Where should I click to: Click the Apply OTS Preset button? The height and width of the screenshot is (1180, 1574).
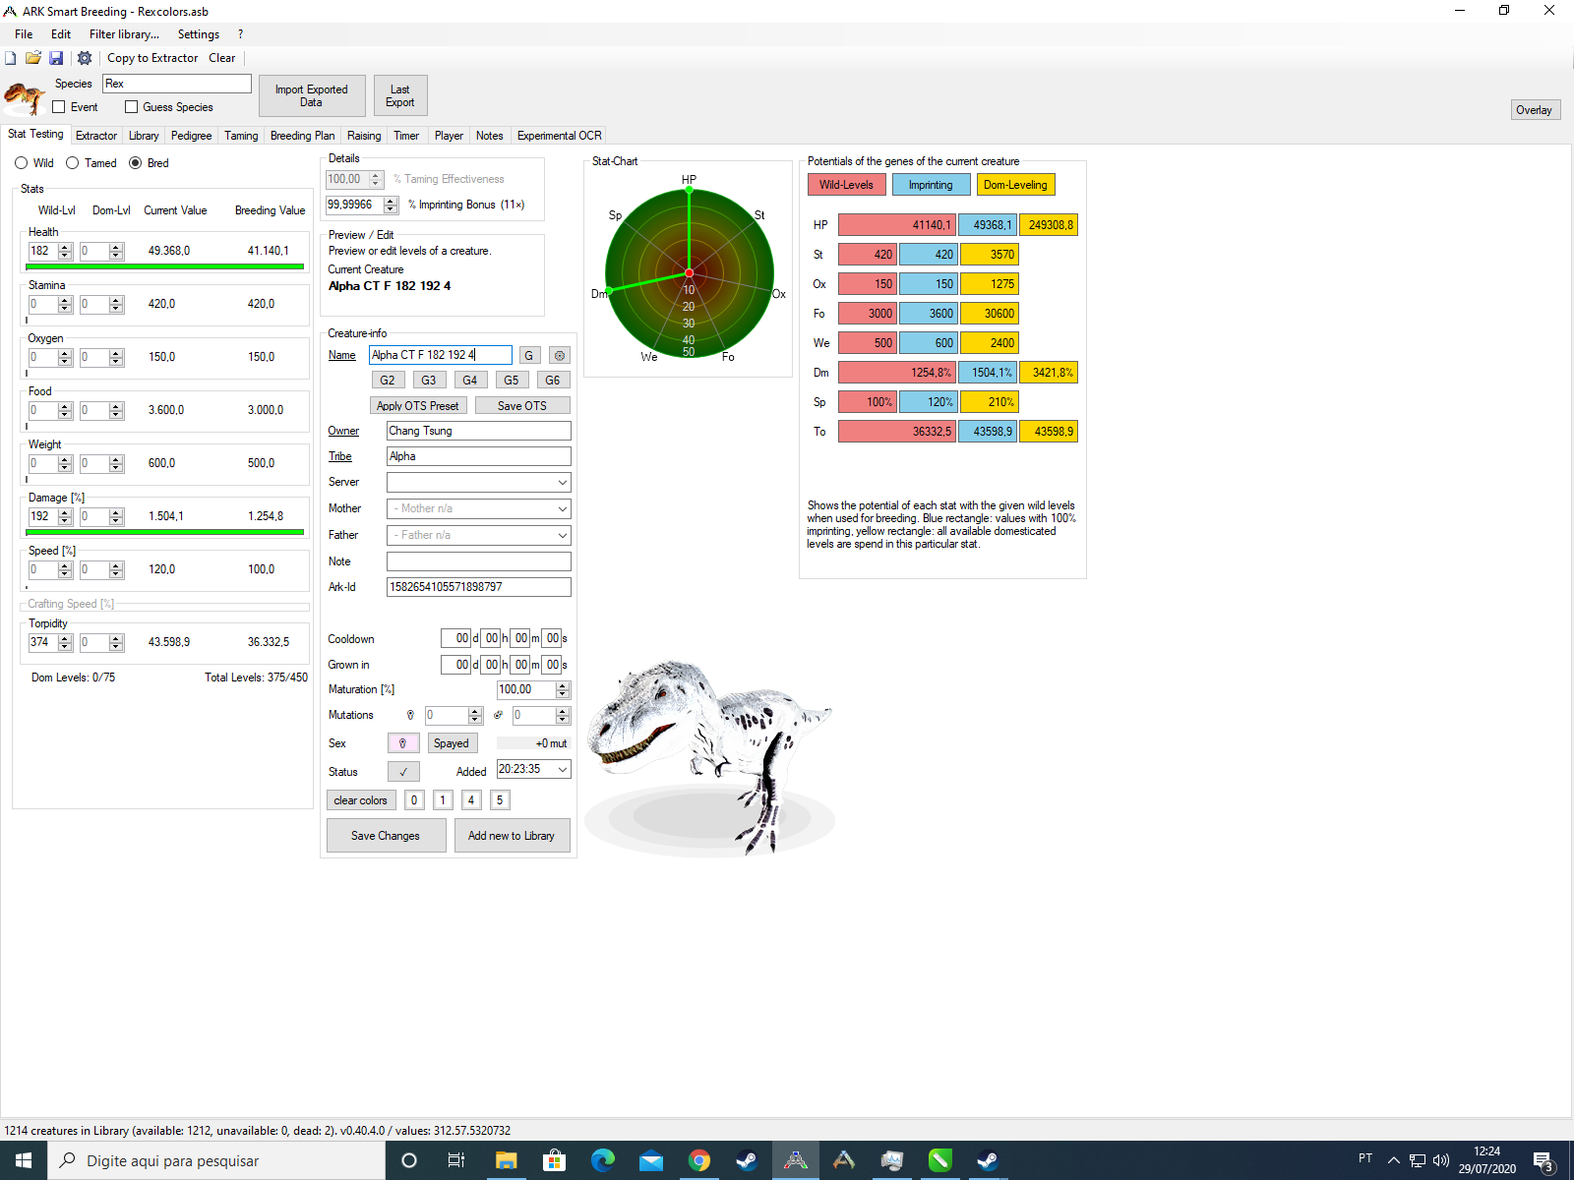click(418, 406)
